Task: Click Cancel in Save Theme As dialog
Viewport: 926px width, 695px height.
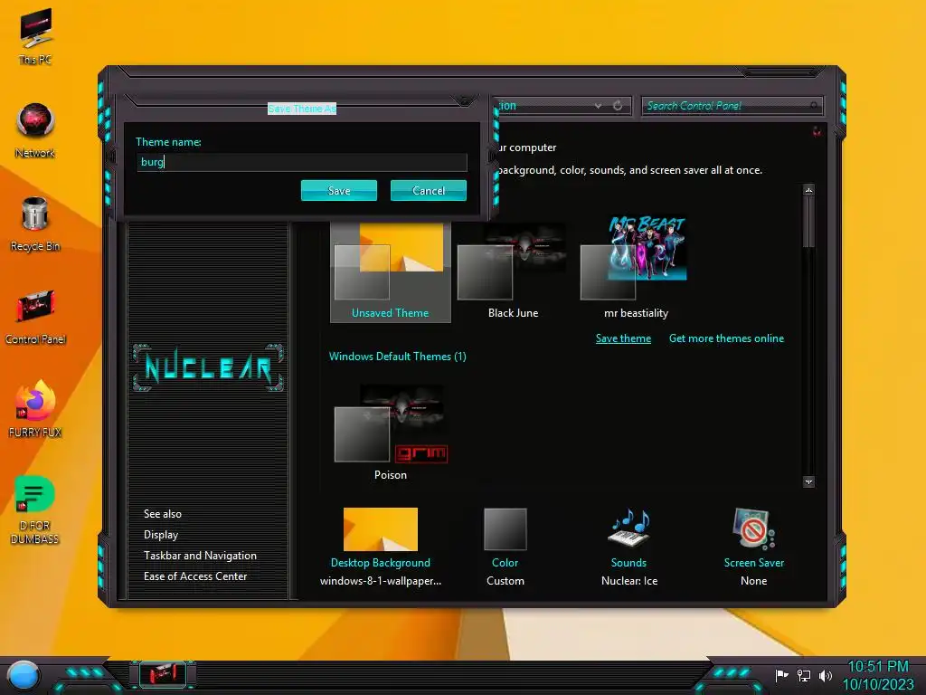Action: (x=428, y=190)
